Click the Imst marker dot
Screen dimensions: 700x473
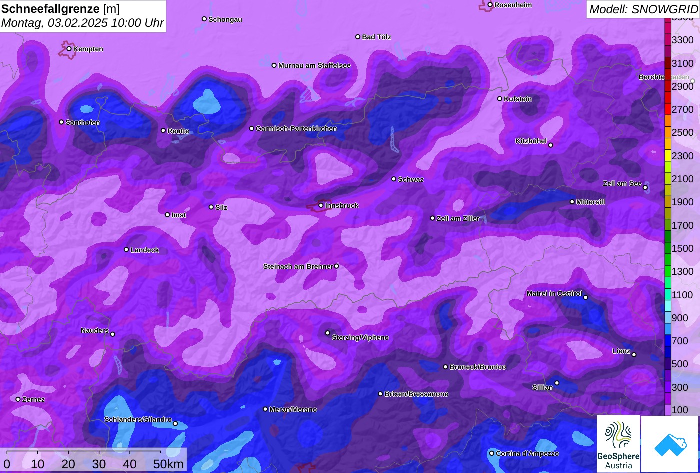coord(167,215)
